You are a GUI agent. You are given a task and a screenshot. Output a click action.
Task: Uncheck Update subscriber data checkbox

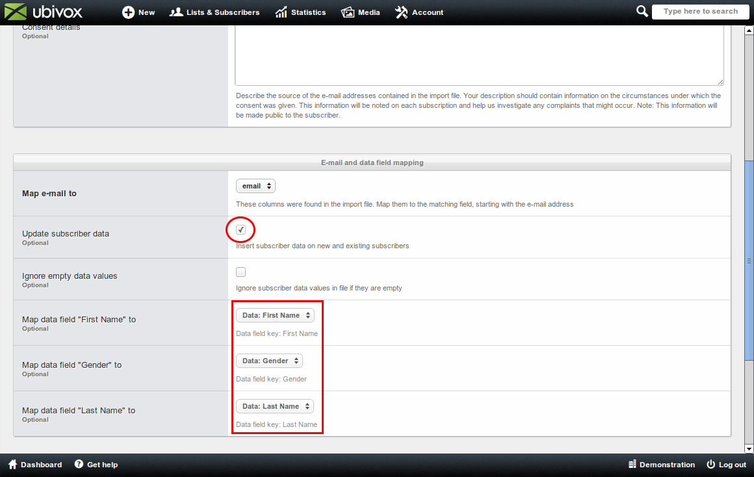point(241,230)
